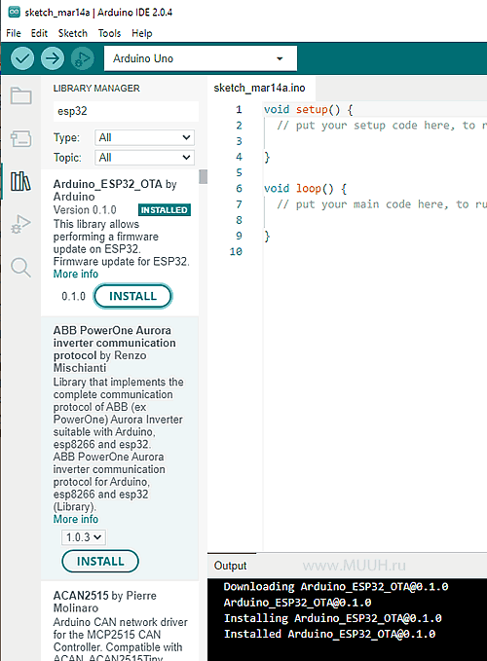Open More info link for Arduino_ESP32_OTA
The height and width of the screenshot is (661, 487).
click(76, 274)
